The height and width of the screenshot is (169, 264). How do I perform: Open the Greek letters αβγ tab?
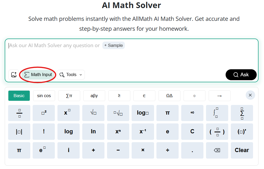click(x=94, y=96)
